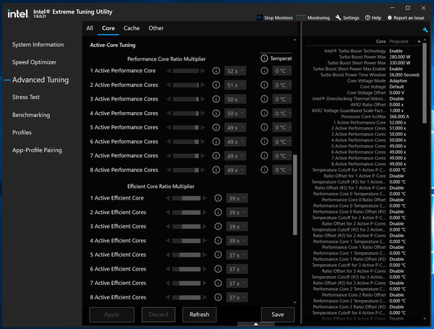Show info for 3 Active Efficient Cores

pyautogui.click(x=218, y=226)
